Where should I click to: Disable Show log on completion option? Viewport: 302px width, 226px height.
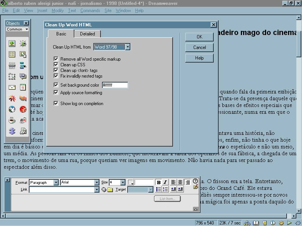(56, 104)
